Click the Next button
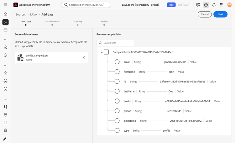235x143 pixels. tap(220, 14)
